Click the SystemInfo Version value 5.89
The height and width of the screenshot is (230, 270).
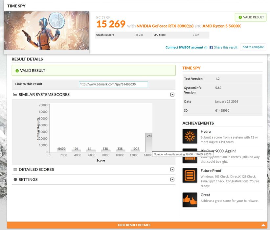click(x=218, y=88)
